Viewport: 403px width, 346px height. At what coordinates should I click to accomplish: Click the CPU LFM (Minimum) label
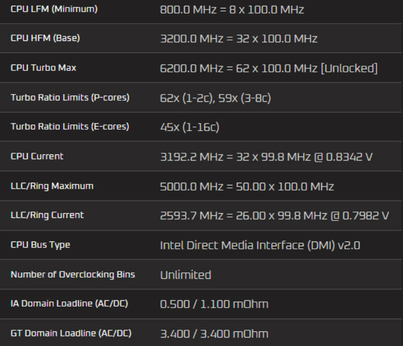tap(54, 9)
